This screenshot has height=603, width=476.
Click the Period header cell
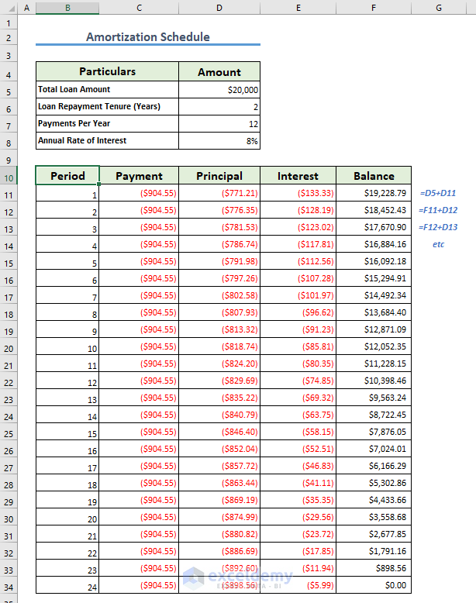tap(67, 176)
